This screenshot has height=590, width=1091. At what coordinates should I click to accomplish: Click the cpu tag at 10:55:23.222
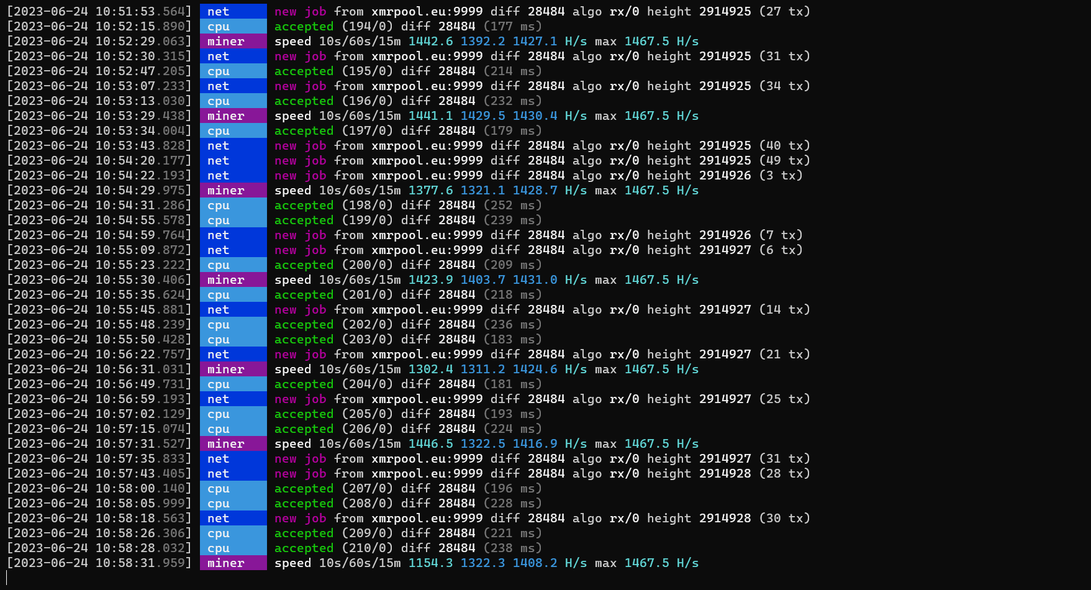click(233, 265)
